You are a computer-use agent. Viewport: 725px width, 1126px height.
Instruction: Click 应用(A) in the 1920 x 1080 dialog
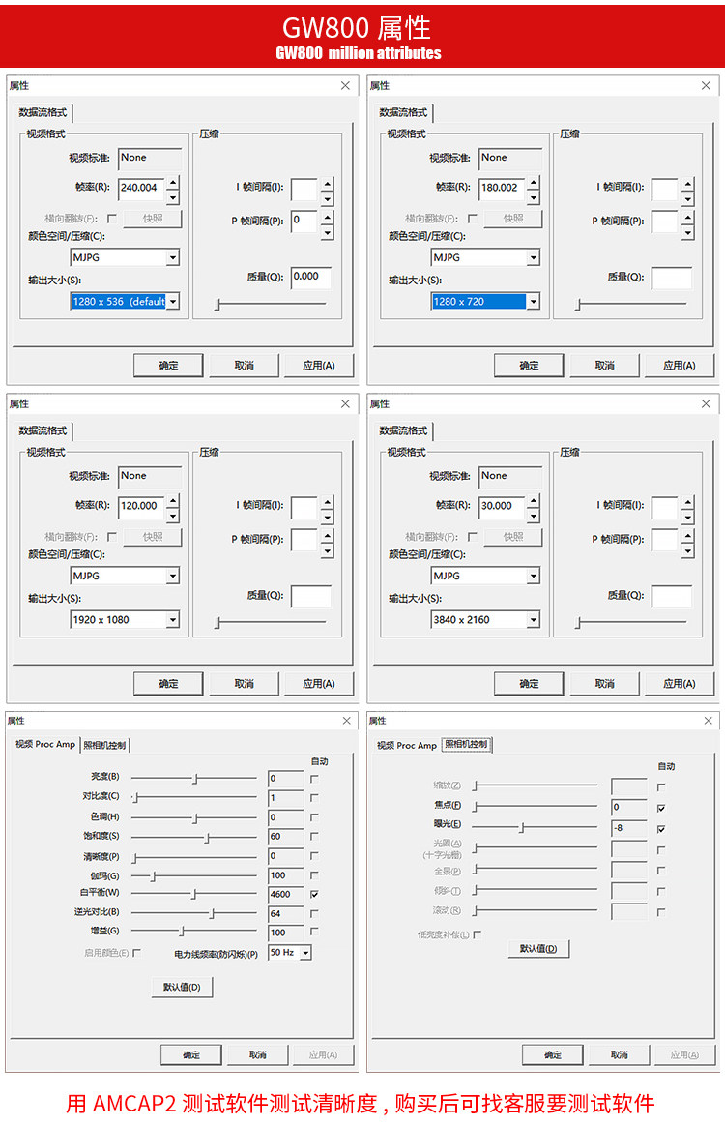pyautogui.click(x=319, y=684)
